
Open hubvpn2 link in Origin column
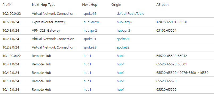click(x=123, y=31)
